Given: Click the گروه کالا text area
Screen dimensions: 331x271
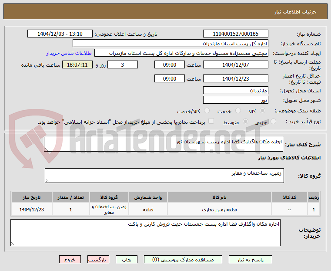Looking at the screenshot, I should click(x=164, y=176).
